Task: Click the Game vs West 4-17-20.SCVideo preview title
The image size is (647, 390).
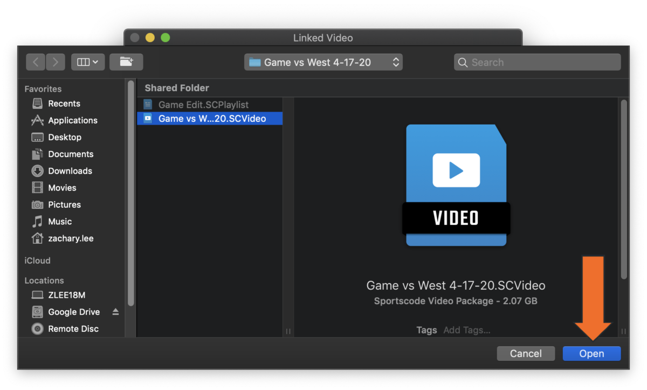Action: tap(456, 286)
